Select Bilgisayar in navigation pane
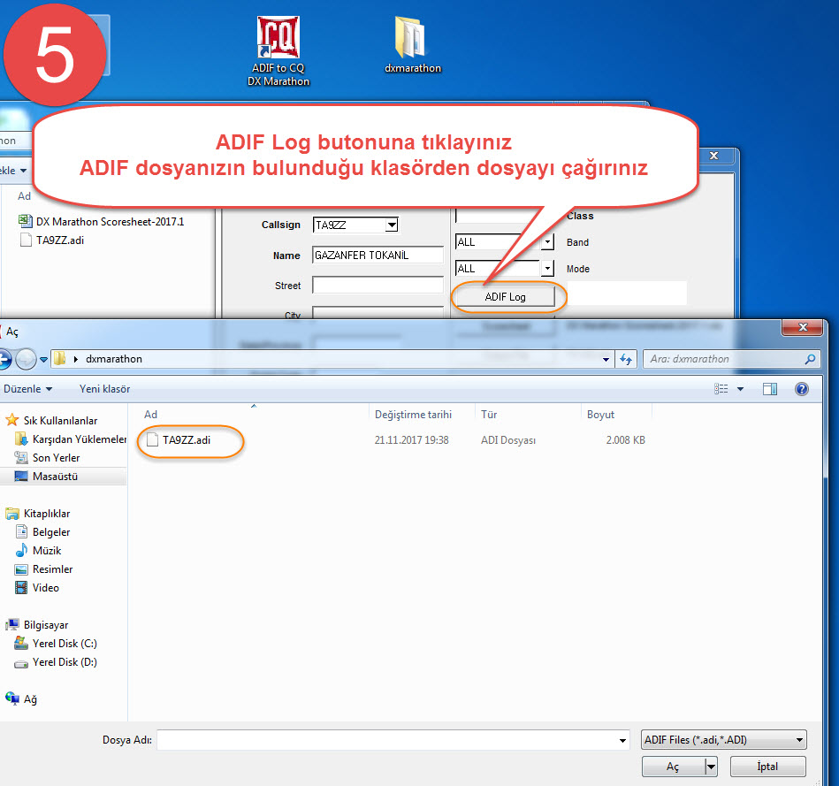Viewport: 839px width, 786px height. pos(37,625)
